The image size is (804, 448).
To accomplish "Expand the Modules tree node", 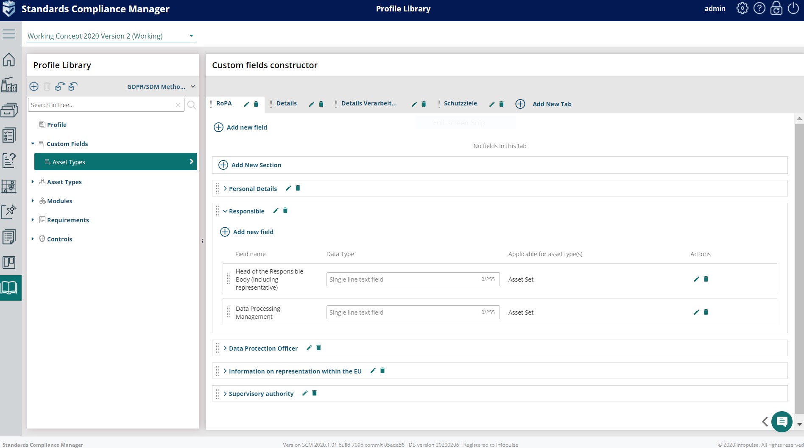I will (33, 201).
